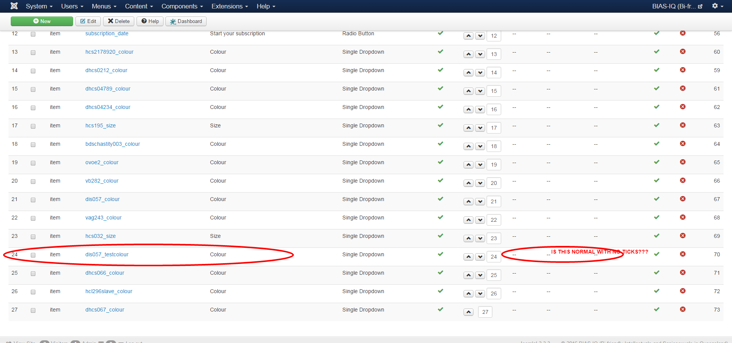Check the row 19 ovoe2_colour checkbox

(33, 163)
